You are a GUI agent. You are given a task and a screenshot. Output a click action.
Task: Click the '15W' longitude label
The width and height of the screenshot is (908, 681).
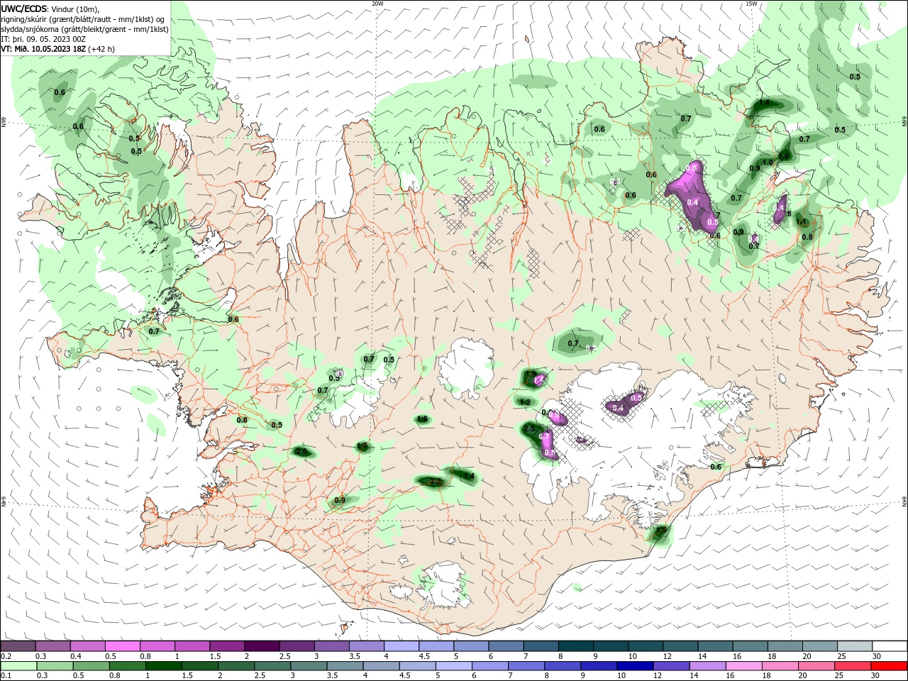tap(751, 4)
